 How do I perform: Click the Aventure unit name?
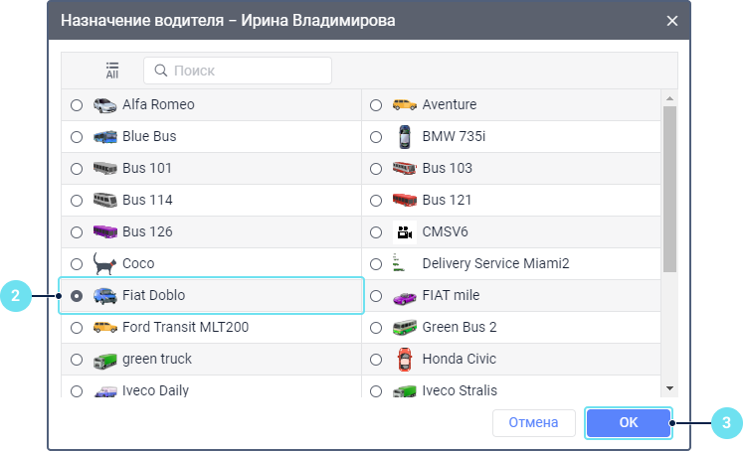pyautogui.click(x=450, y=104)
